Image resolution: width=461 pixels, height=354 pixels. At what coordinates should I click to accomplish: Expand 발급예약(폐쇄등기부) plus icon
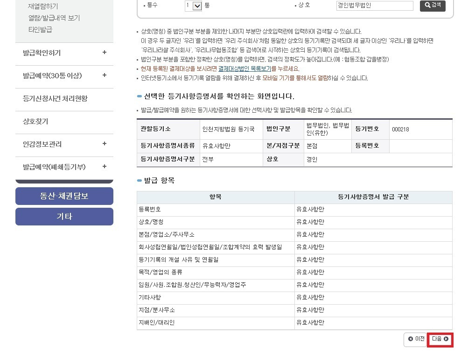coord(105,166)
